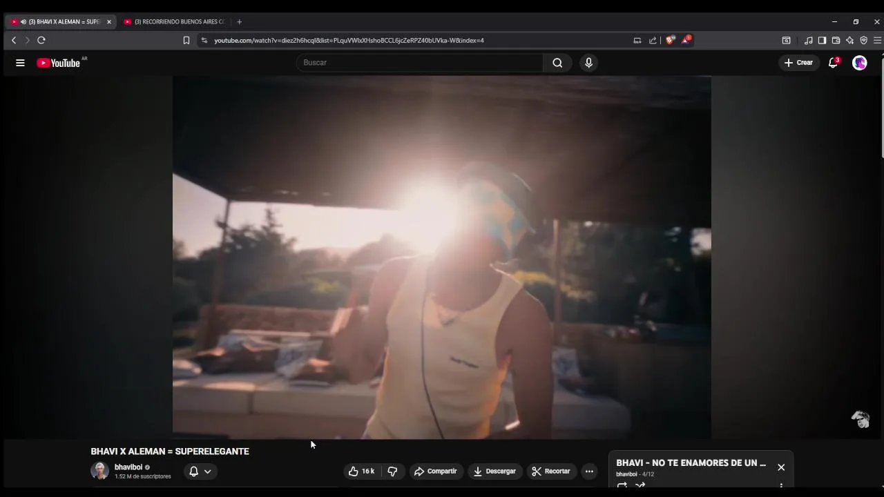Open Brave Rewards triangle icon

[686, 40]
